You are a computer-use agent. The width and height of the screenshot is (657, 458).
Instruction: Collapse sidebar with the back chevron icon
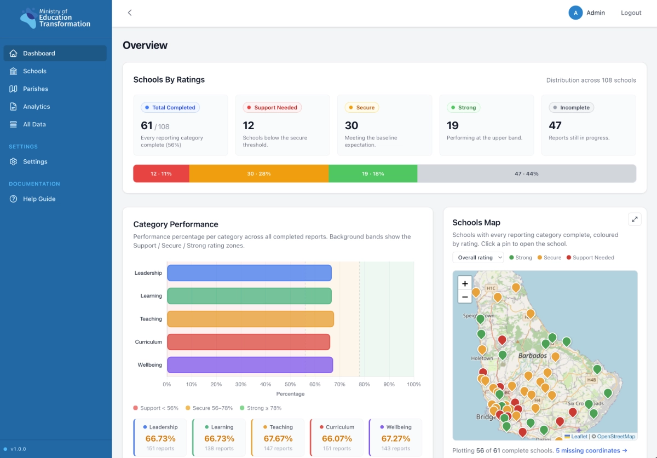point(130,13)
